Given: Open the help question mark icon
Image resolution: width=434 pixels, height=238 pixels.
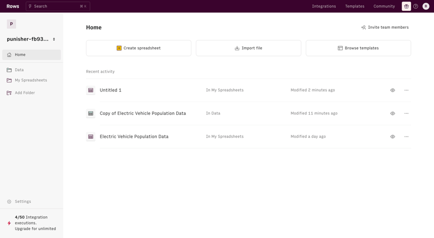Looking at the screenshot, I should click(x=416, y=6).
